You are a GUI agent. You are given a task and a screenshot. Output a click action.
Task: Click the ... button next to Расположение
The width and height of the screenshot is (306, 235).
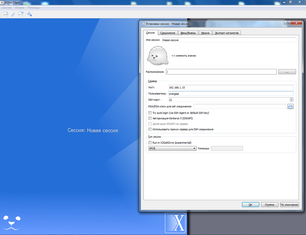[x=287, y=71]
